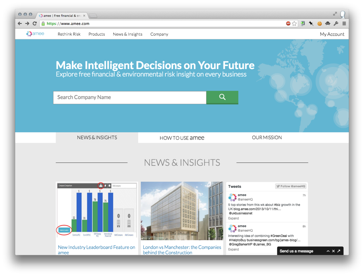Screen dimensions: 364x276
Task: Open the Company menu item
Action: pos(159,34)
